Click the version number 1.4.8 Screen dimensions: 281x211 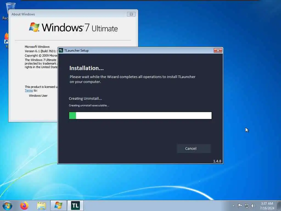pyautogui.click(x=217, y=161)
